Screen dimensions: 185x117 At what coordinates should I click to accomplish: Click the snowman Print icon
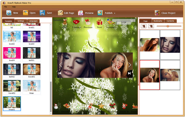pos(56,106)
